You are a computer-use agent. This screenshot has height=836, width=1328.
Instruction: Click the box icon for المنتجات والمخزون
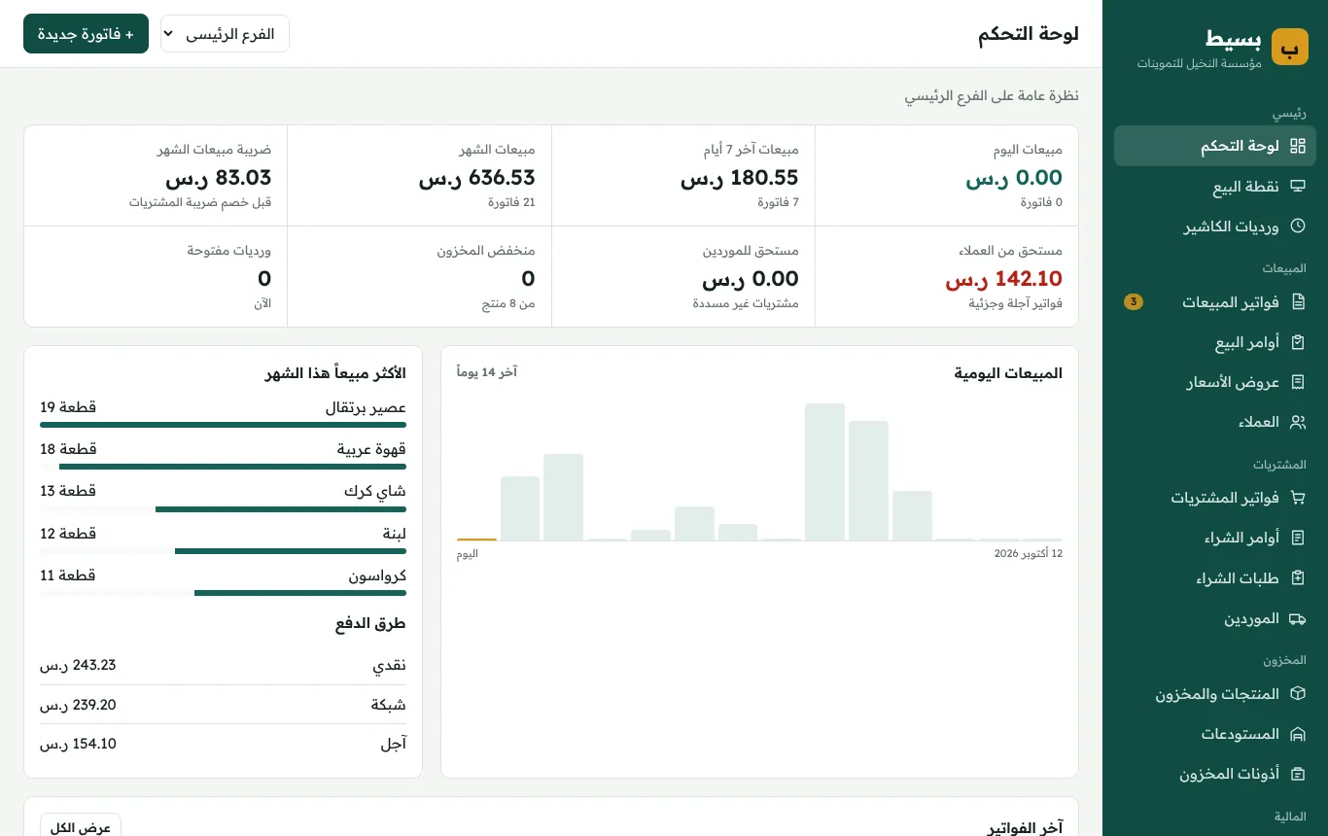click(x=1297, y=694)
